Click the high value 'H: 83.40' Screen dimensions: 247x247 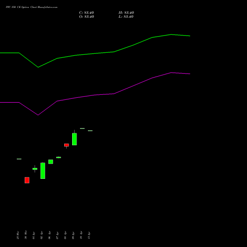point(126,13)
